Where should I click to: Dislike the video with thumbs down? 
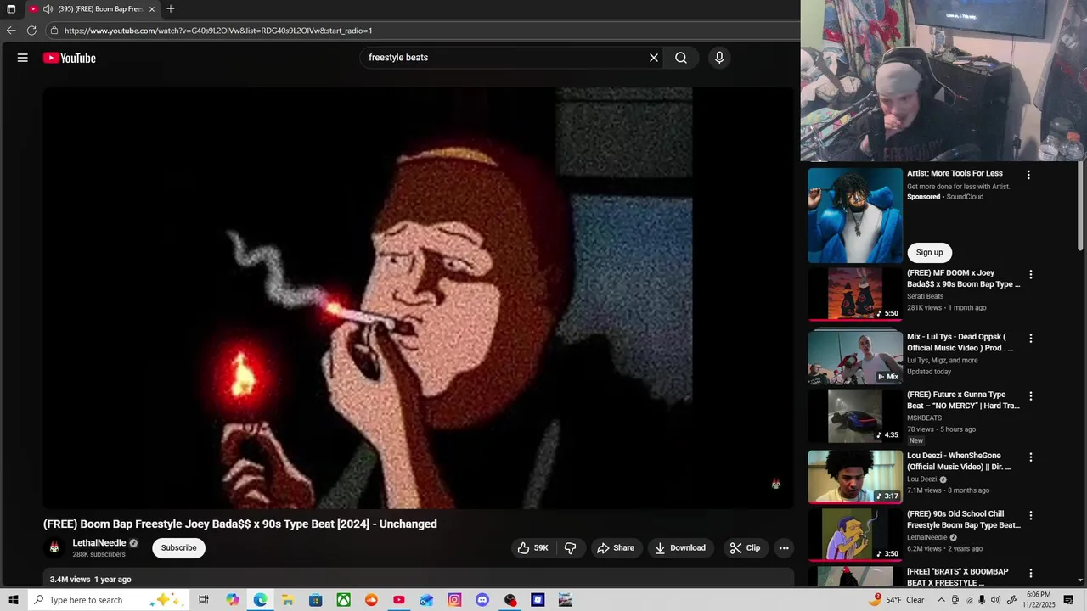coord(571,548)
